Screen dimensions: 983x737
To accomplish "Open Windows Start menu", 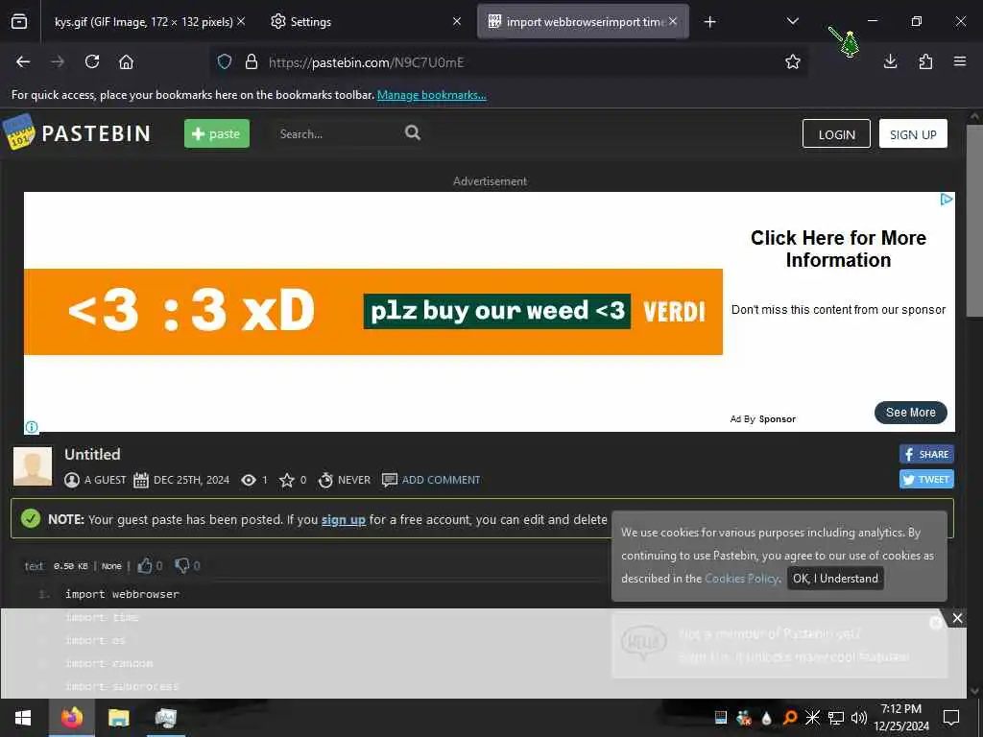I will [x=23, y=718].
